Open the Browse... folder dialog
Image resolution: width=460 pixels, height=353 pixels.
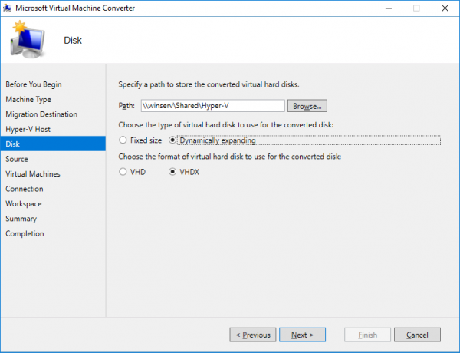click(x=307, y=106)
